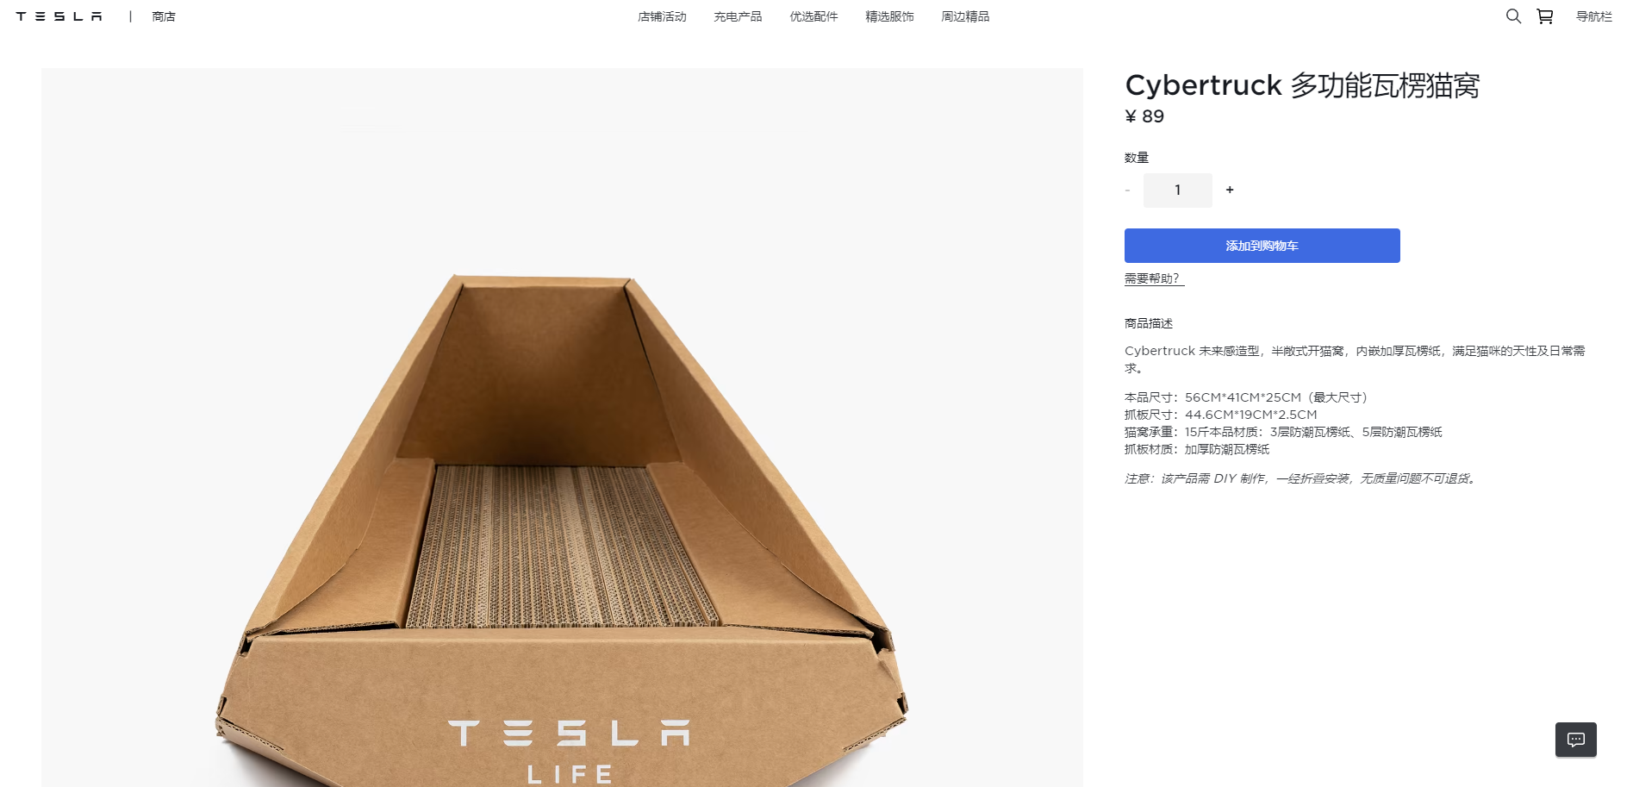Viewport: 1633px width, 787px height.
Task: Open the 优选配件 menu item
Action: [813, 16]
